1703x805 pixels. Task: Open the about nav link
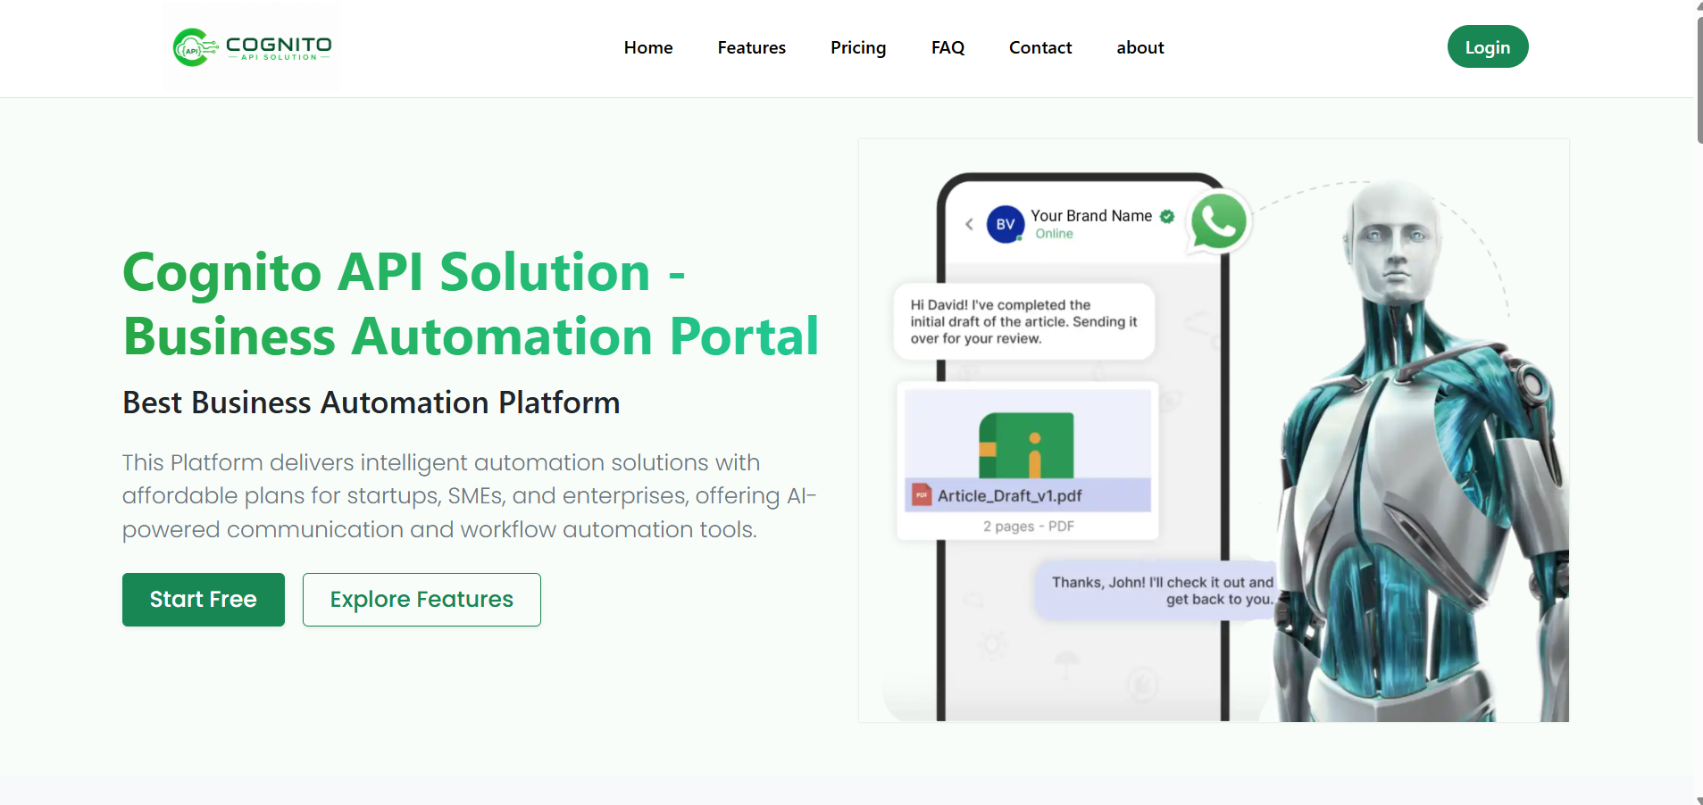1140,47
